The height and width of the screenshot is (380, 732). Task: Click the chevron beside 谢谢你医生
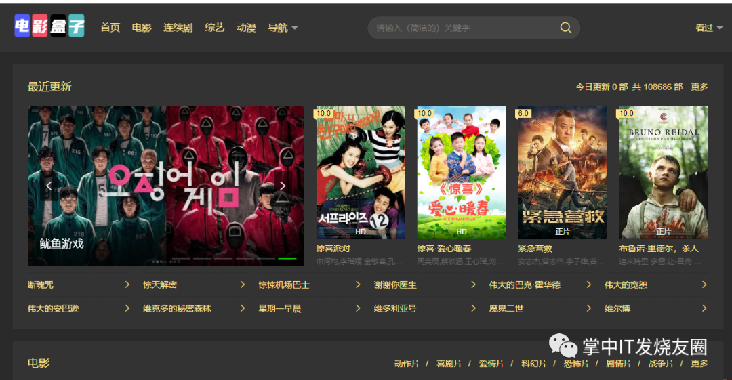tap(473, 284)
